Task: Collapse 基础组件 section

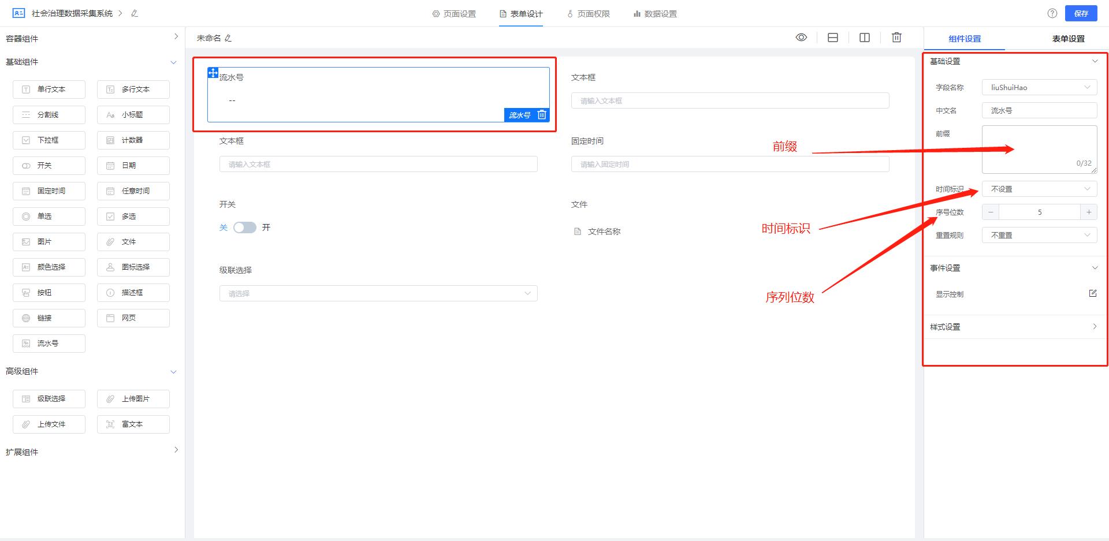Action: (x=173, y=62)
